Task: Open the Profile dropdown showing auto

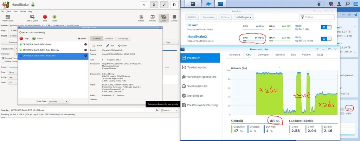Action: 13,77
